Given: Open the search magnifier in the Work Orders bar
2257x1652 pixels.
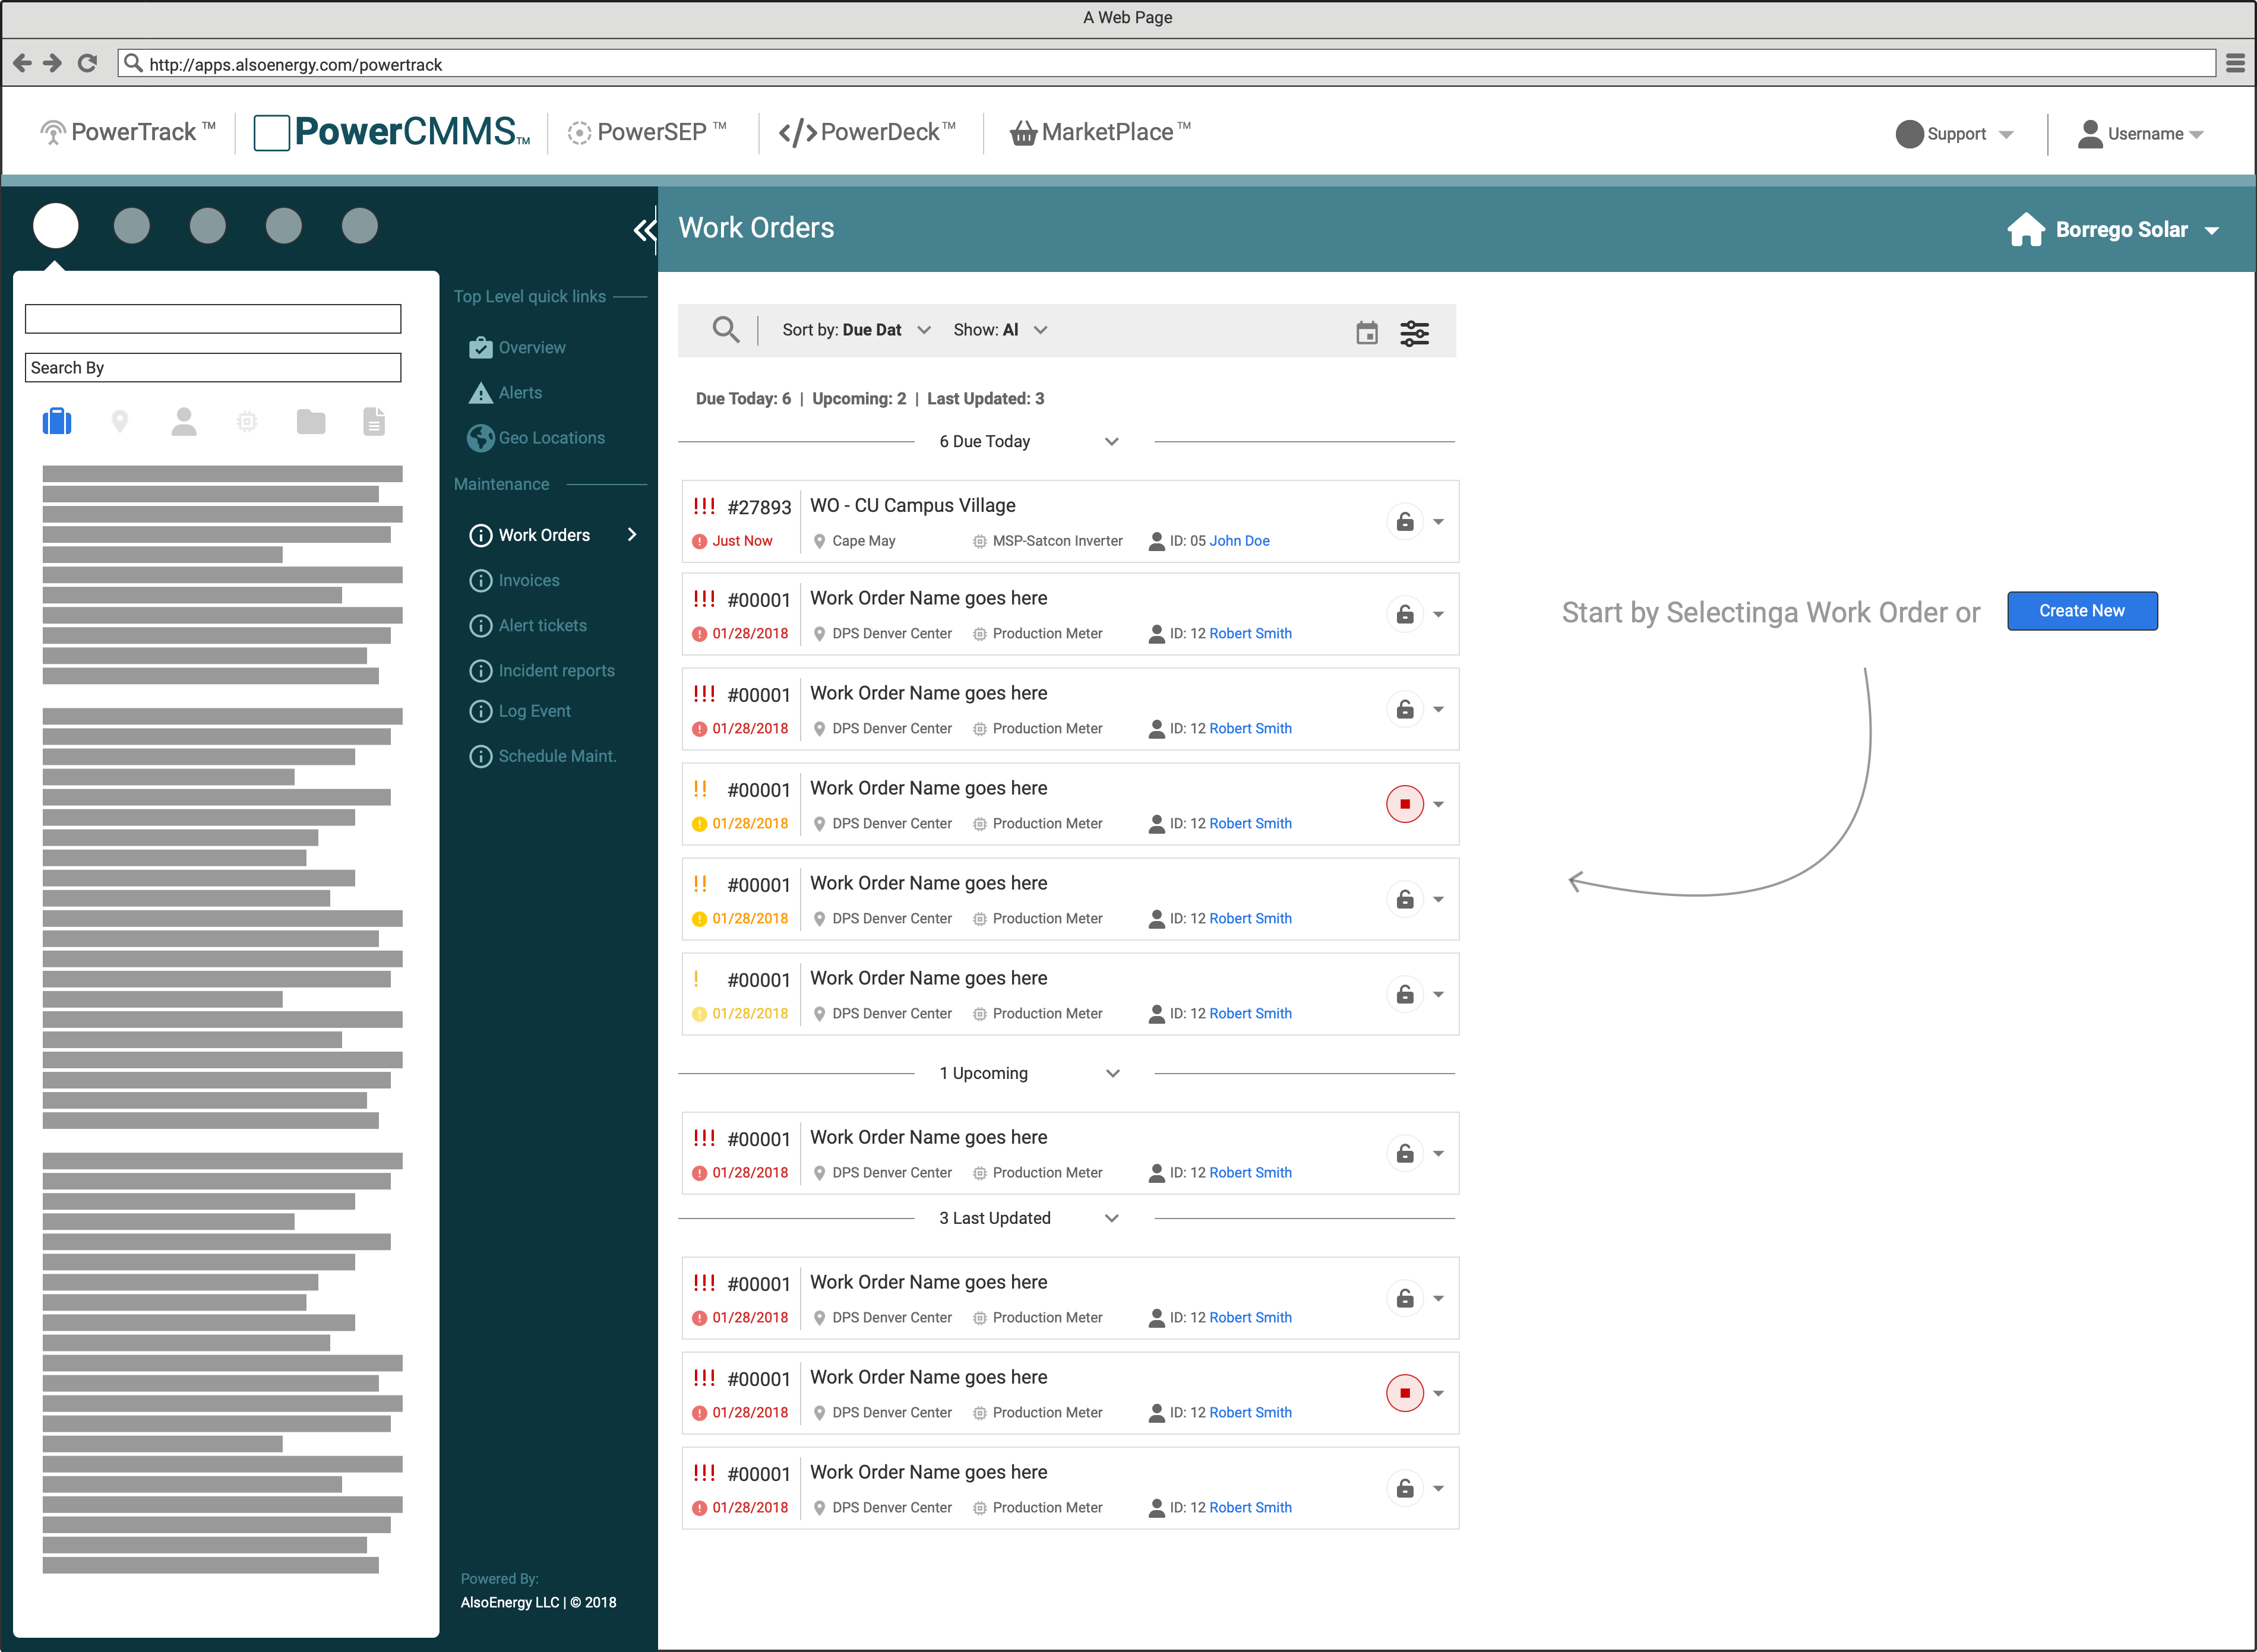Looking at the screenshot, I should click(x=725, y=330).
